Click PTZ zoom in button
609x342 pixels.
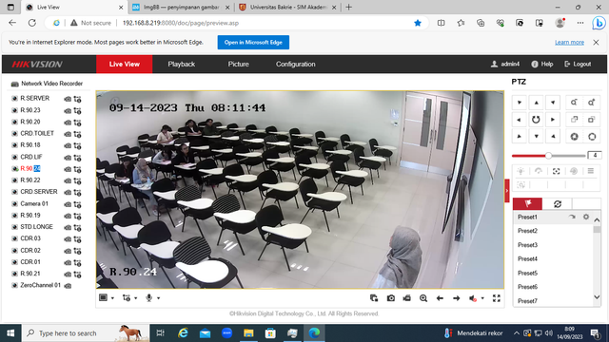point(592,103)
